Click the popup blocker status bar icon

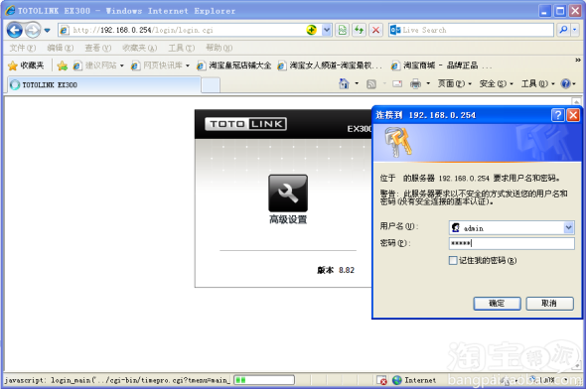381,380
